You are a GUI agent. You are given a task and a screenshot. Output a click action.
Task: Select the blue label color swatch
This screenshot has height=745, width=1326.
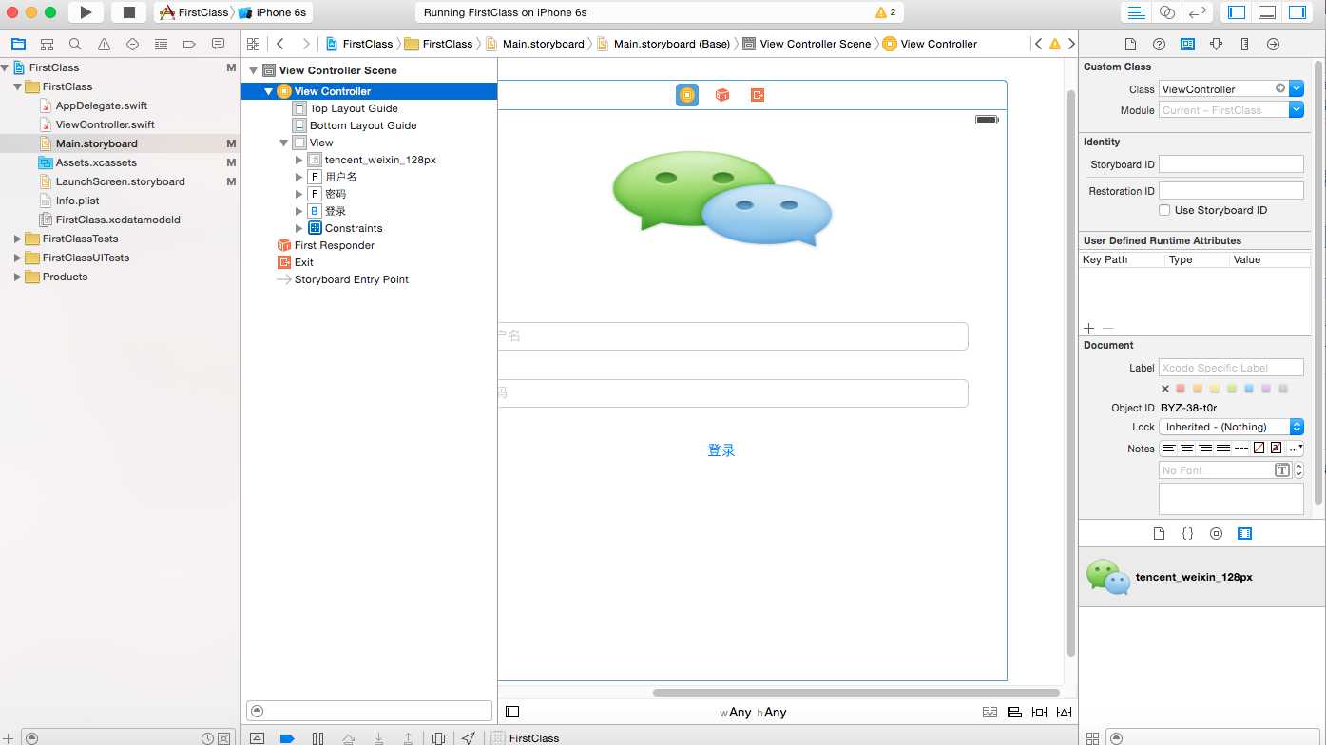(1249, 389)
